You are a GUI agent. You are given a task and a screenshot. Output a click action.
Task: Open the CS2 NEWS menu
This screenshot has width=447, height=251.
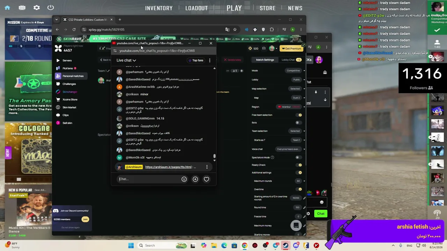295,8
